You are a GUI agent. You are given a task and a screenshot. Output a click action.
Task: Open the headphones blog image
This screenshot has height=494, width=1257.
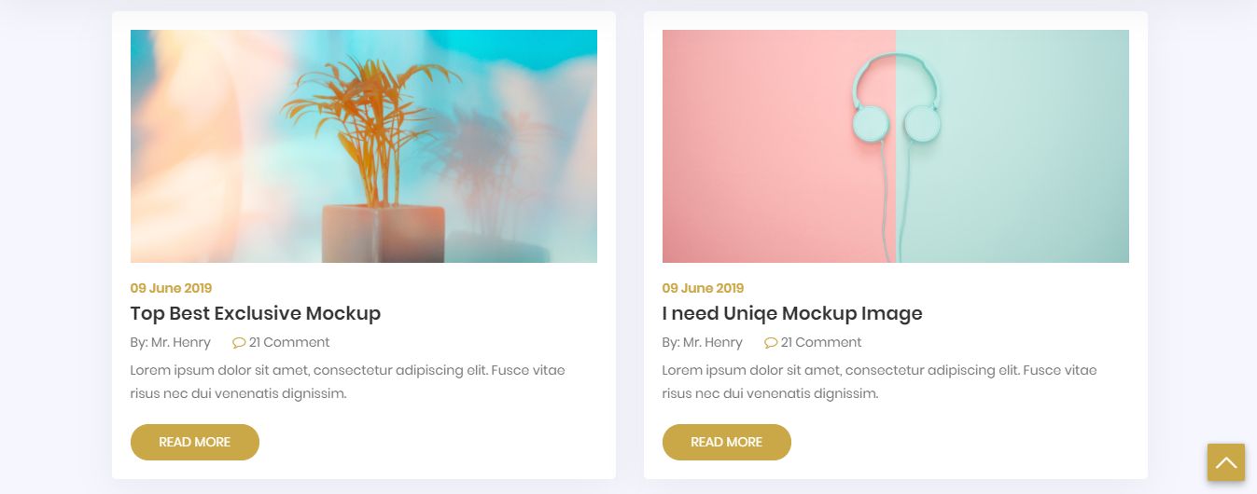click(896, 146)
